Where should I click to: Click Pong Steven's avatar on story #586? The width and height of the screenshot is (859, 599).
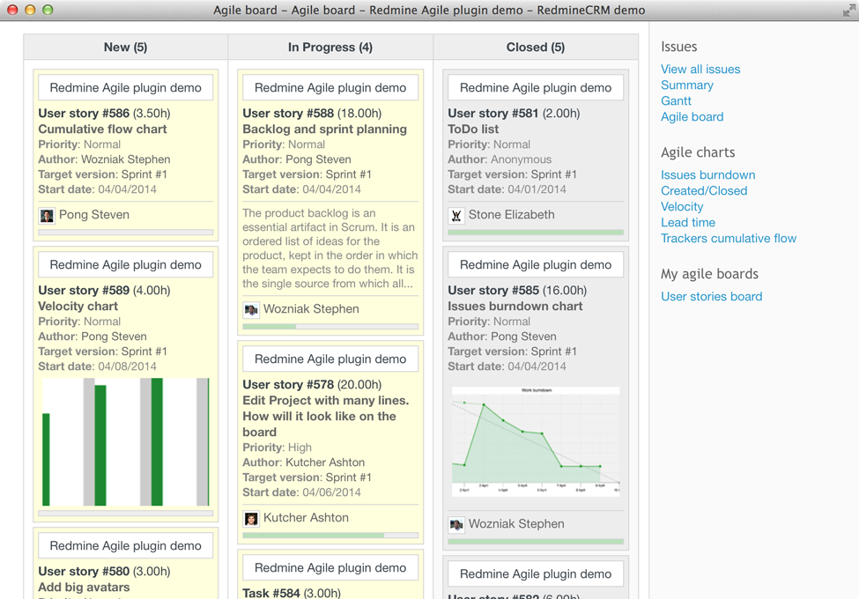(47, 215)
